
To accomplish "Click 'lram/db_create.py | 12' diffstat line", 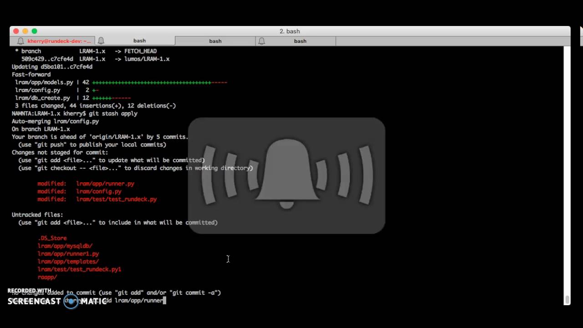I will [73, 98].
